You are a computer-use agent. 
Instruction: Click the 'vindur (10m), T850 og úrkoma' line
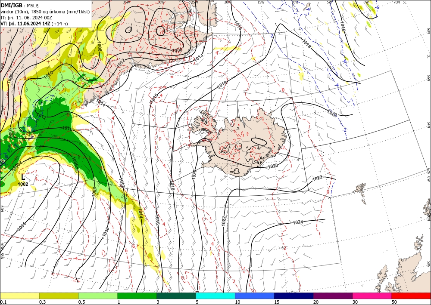point(46,11)
